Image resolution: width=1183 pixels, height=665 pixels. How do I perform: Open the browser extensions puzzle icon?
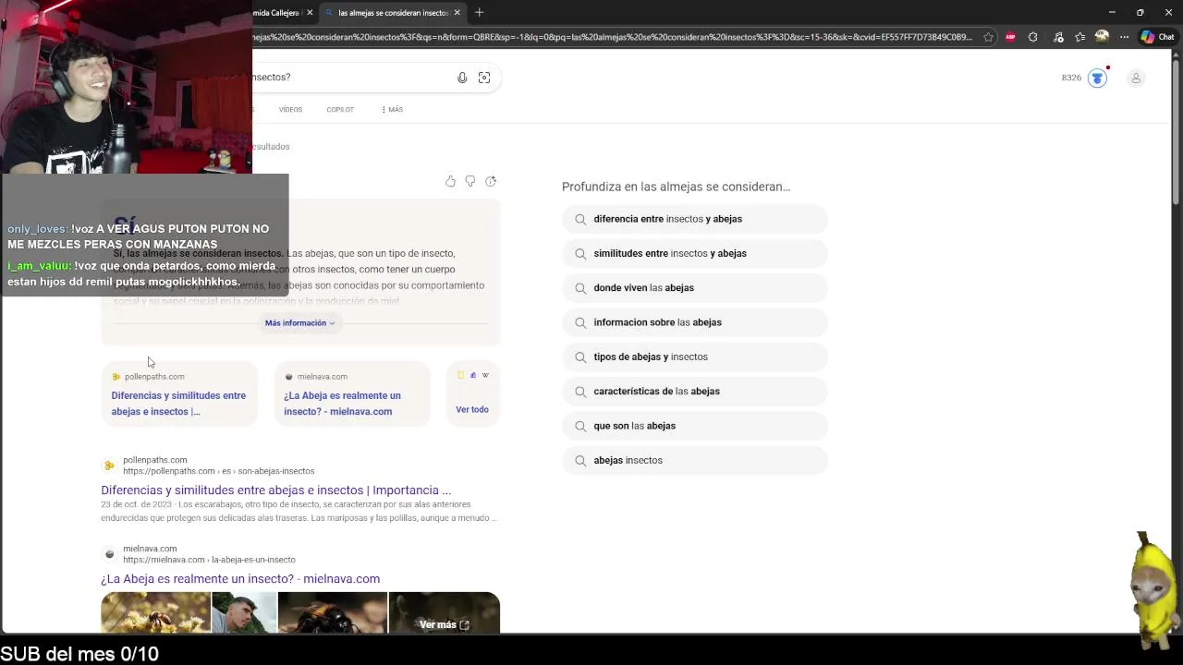pos(1033,37)
